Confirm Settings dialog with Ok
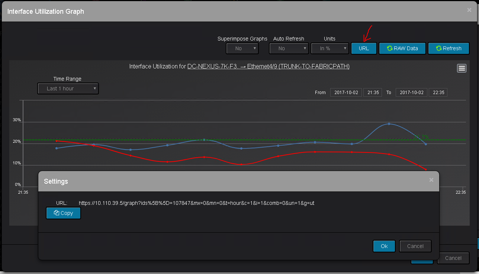The image size is (479, 274). pyautogui.click(x=384, y=246)
